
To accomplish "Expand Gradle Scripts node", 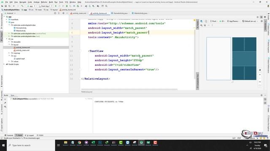I will point(4,64).
